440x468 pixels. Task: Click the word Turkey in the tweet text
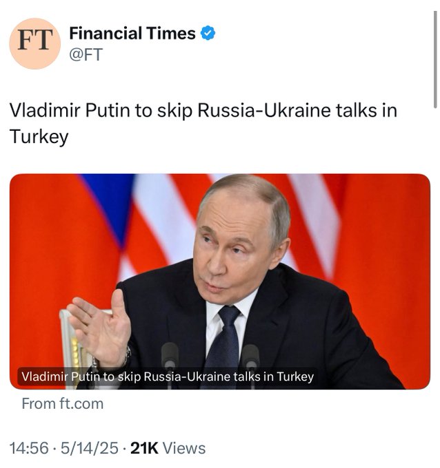click(39, 136)
